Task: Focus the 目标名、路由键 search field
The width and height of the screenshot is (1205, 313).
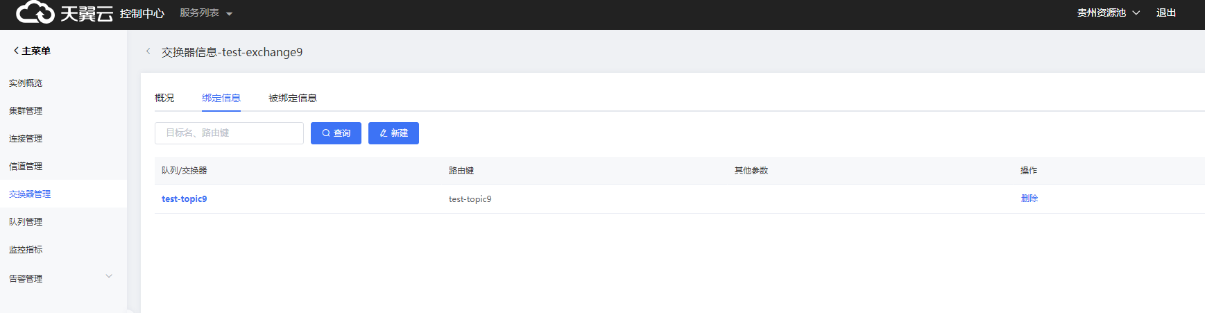Action: click(229, 133)
